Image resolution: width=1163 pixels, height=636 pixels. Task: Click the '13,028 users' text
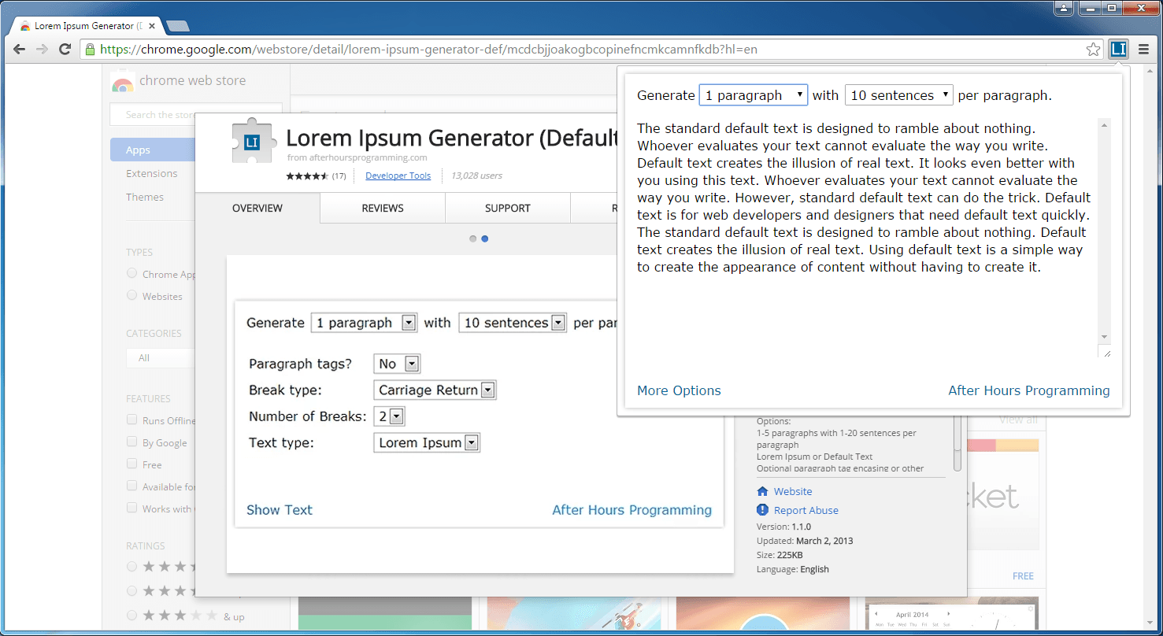tap(476, 176)
